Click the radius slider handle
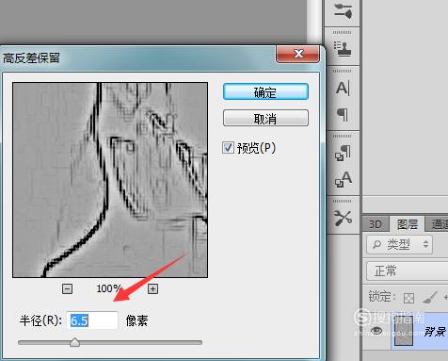 coord(74,342)
